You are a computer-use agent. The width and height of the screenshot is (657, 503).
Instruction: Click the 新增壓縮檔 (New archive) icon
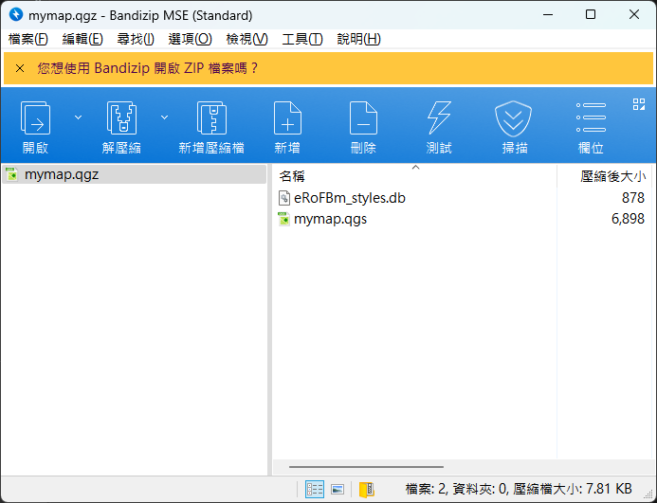[x=210, y=120]
